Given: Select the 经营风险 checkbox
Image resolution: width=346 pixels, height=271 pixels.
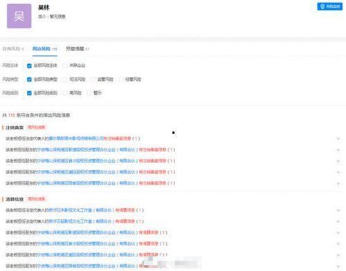Looking at the screenshot, I should coord(120,80).
